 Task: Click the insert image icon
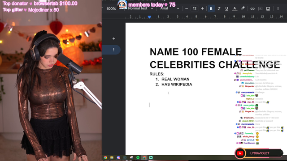tap(268, 8)
